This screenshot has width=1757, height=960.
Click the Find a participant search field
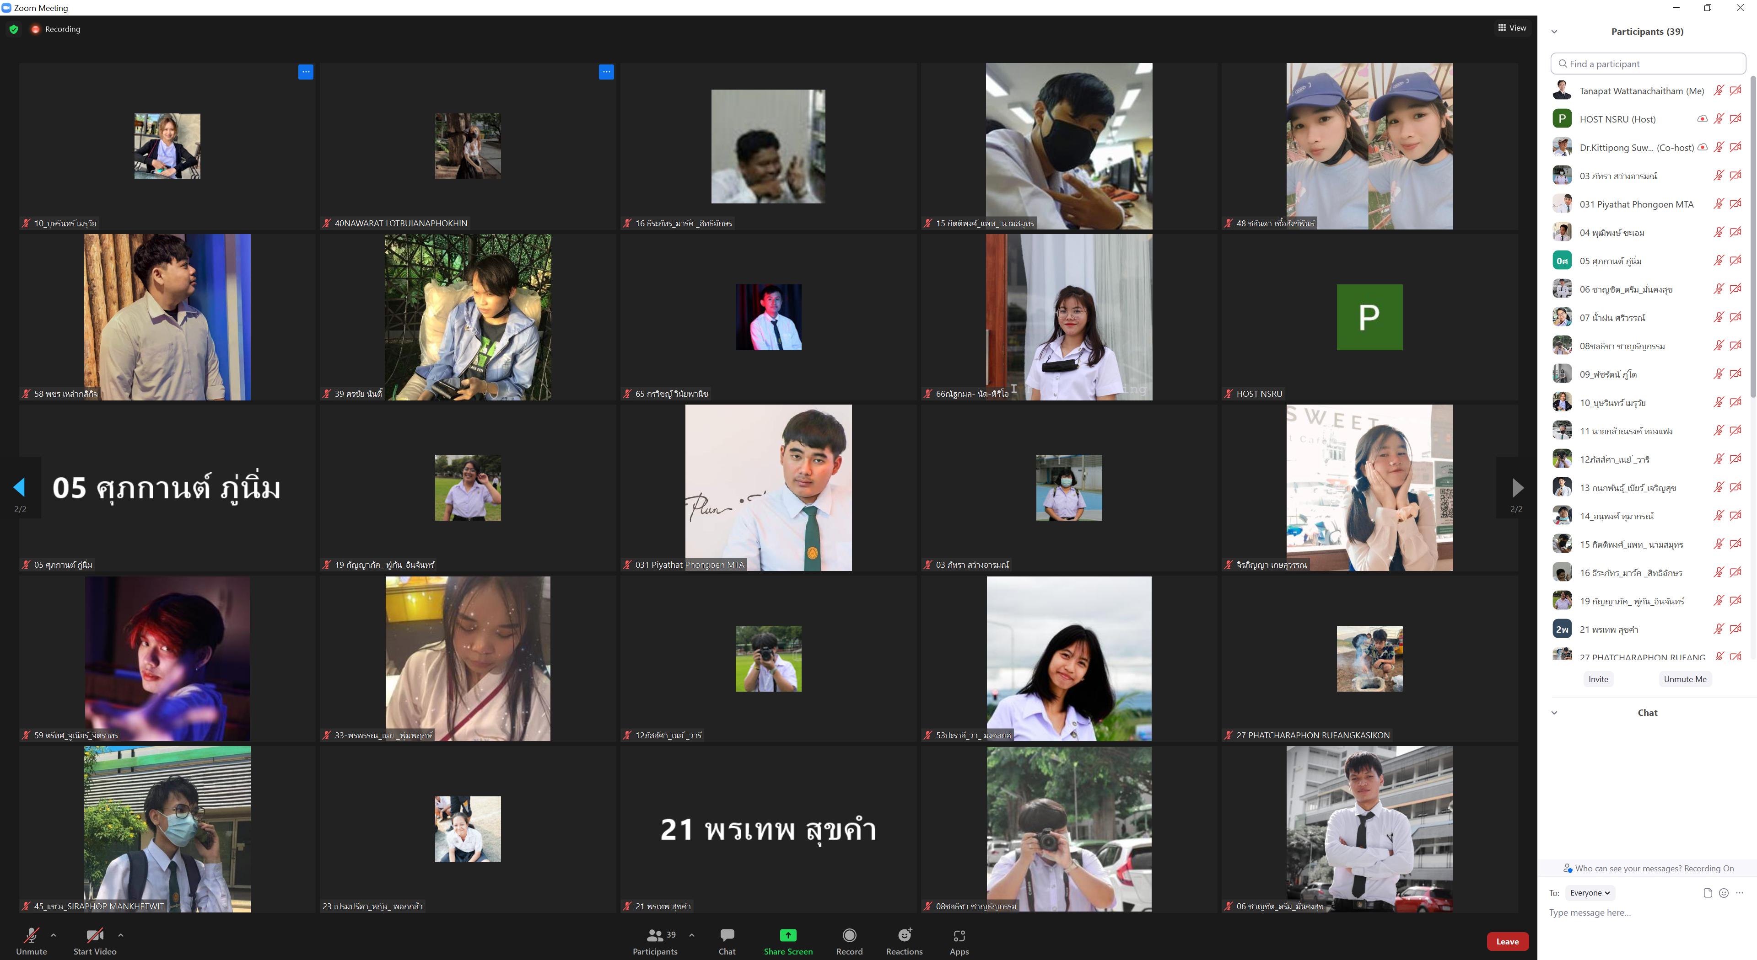pyautogui.click(x=1648, y=64)
